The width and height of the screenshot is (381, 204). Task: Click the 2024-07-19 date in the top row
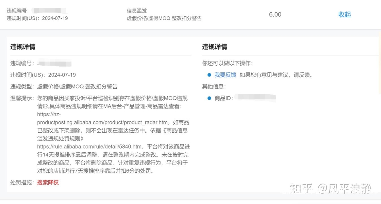[55, 18]
